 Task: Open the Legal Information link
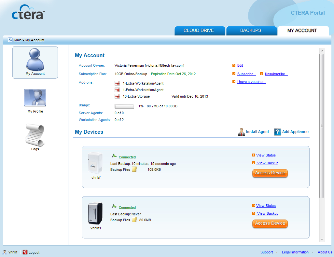tap(295, 252)
